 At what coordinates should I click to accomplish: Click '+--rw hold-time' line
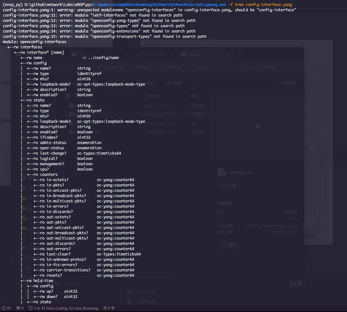point(37,280)
